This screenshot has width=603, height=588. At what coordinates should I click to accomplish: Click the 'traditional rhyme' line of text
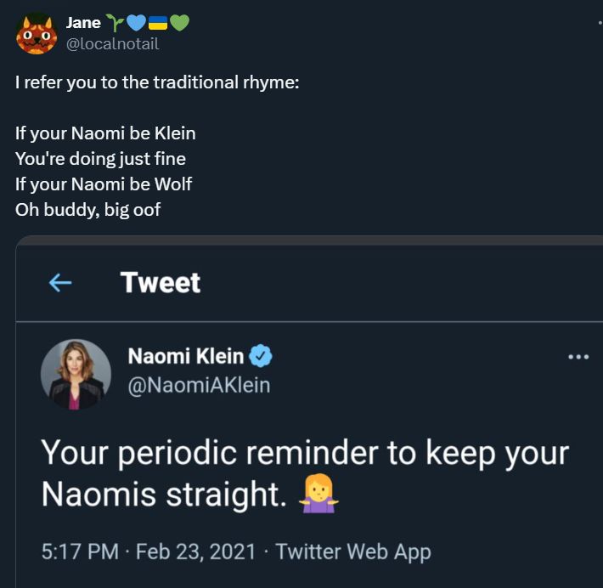(157, 84)
